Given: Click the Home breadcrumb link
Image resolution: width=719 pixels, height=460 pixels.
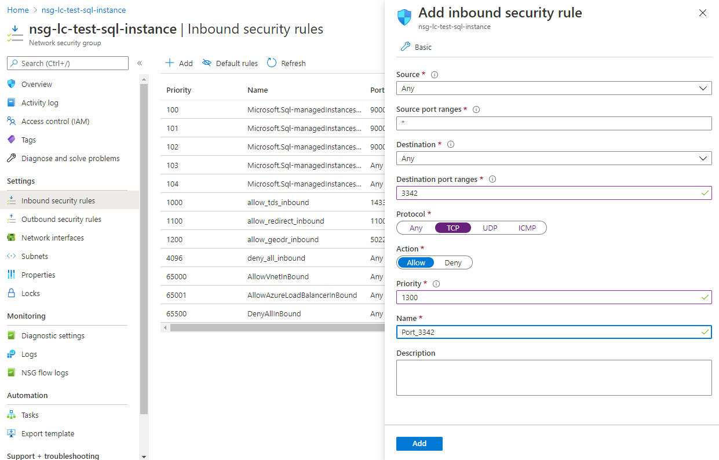Looking at the screenshot, I should tap(18, 10).
